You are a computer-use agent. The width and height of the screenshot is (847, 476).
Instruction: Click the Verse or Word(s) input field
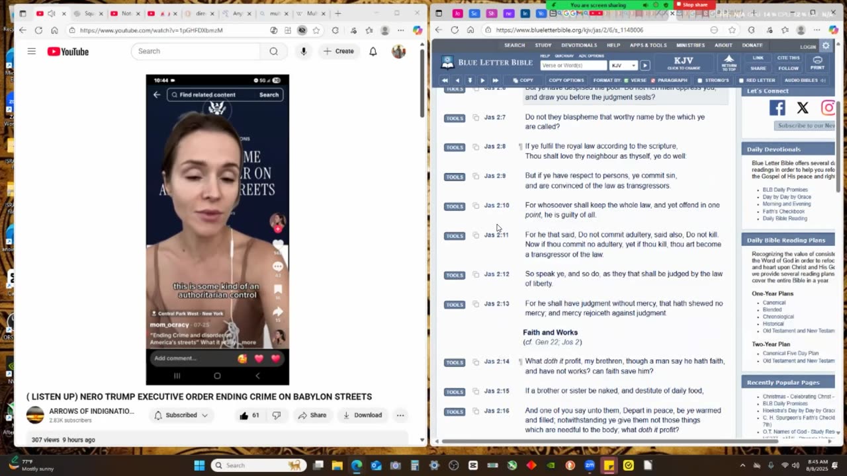coord(573,65)
